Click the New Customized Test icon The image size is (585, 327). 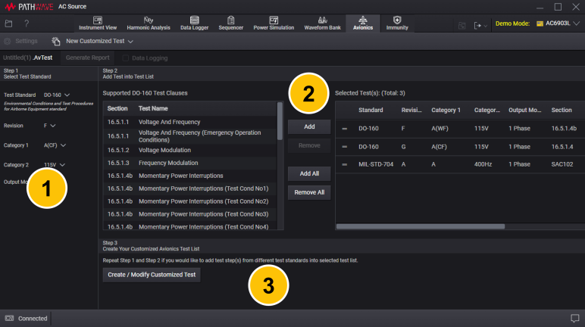point(56,41)
